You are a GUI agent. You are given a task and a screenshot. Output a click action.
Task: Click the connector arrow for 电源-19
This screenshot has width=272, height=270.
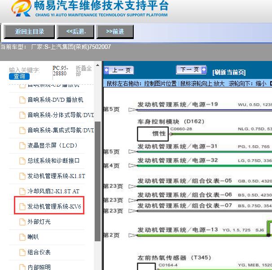tap(132, 110)
